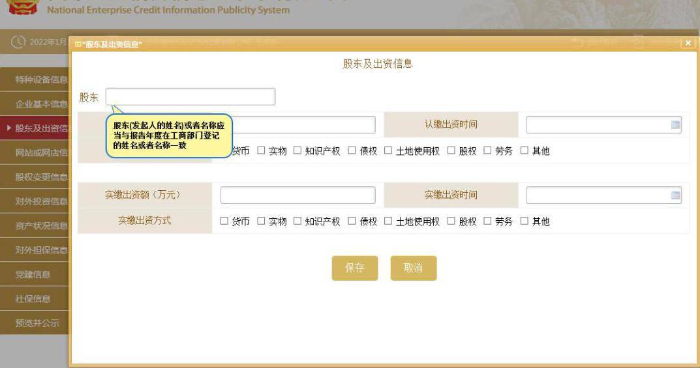Check 知识产权 in the 认缴 contribution section
Viewport: 700px width, 368px height.
click(x=297, y=150)
